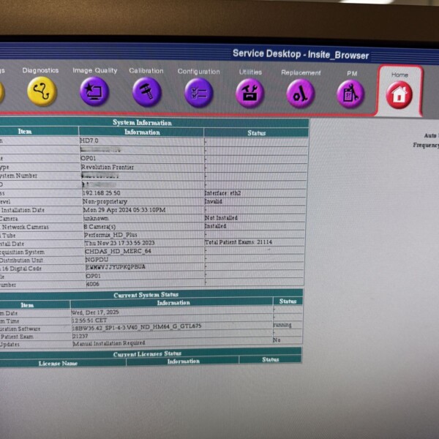Screen dimensions: 439x439
Task: Click the License Name column header
Action: 59,362
